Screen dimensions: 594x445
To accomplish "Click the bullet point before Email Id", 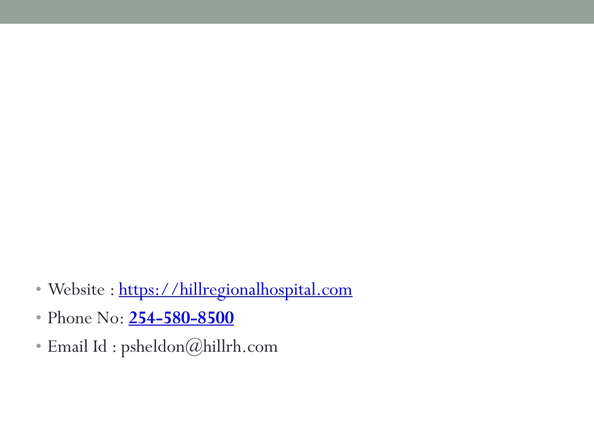I will click(x=38, y=346).
